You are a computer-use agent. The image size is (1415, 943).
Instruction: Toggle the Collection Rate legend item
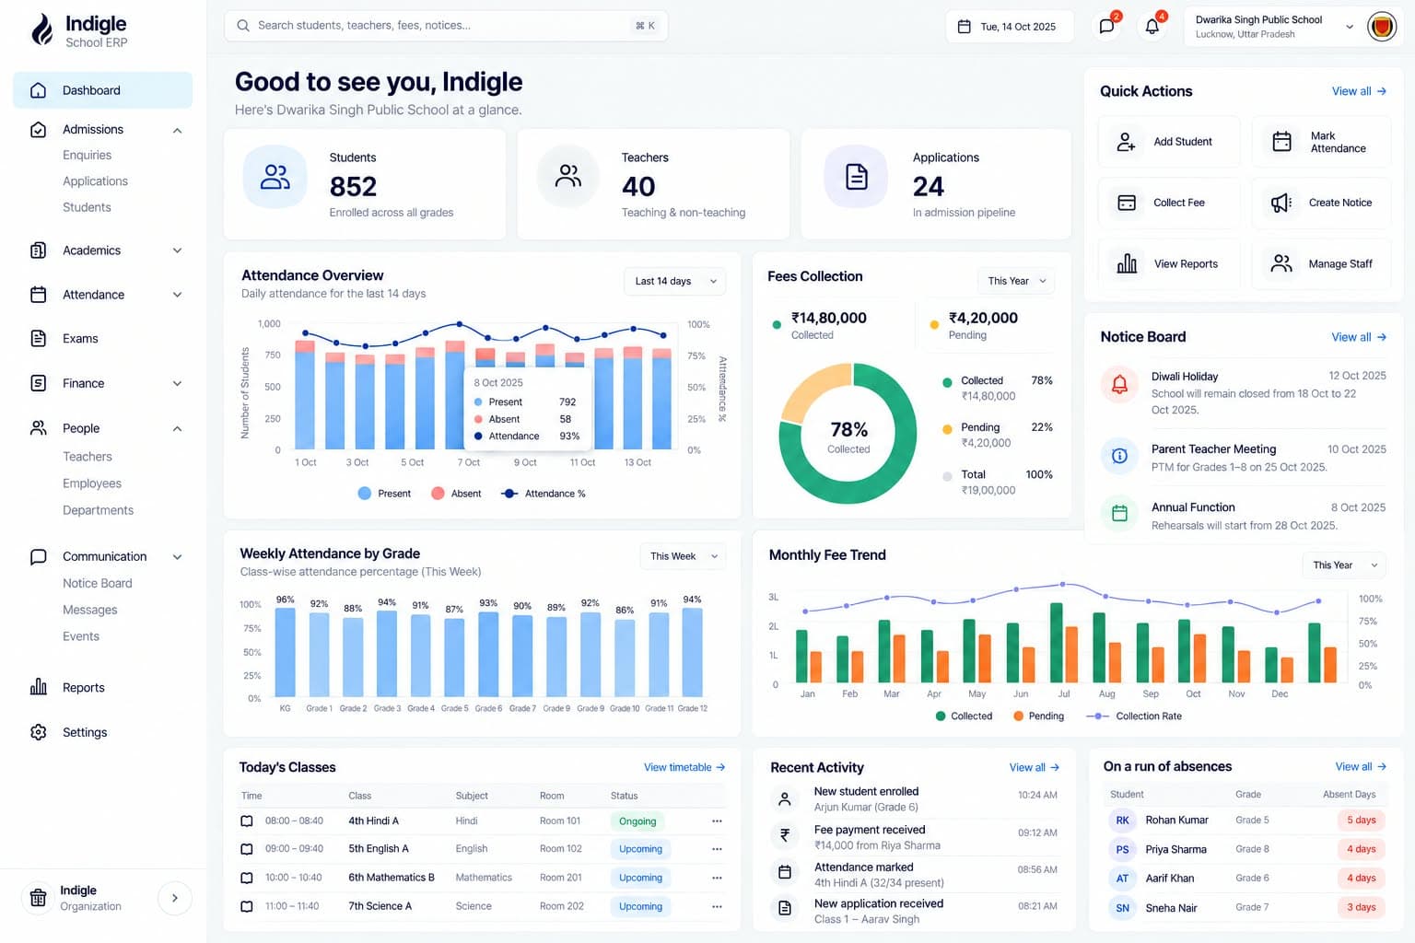(1134, 716)
